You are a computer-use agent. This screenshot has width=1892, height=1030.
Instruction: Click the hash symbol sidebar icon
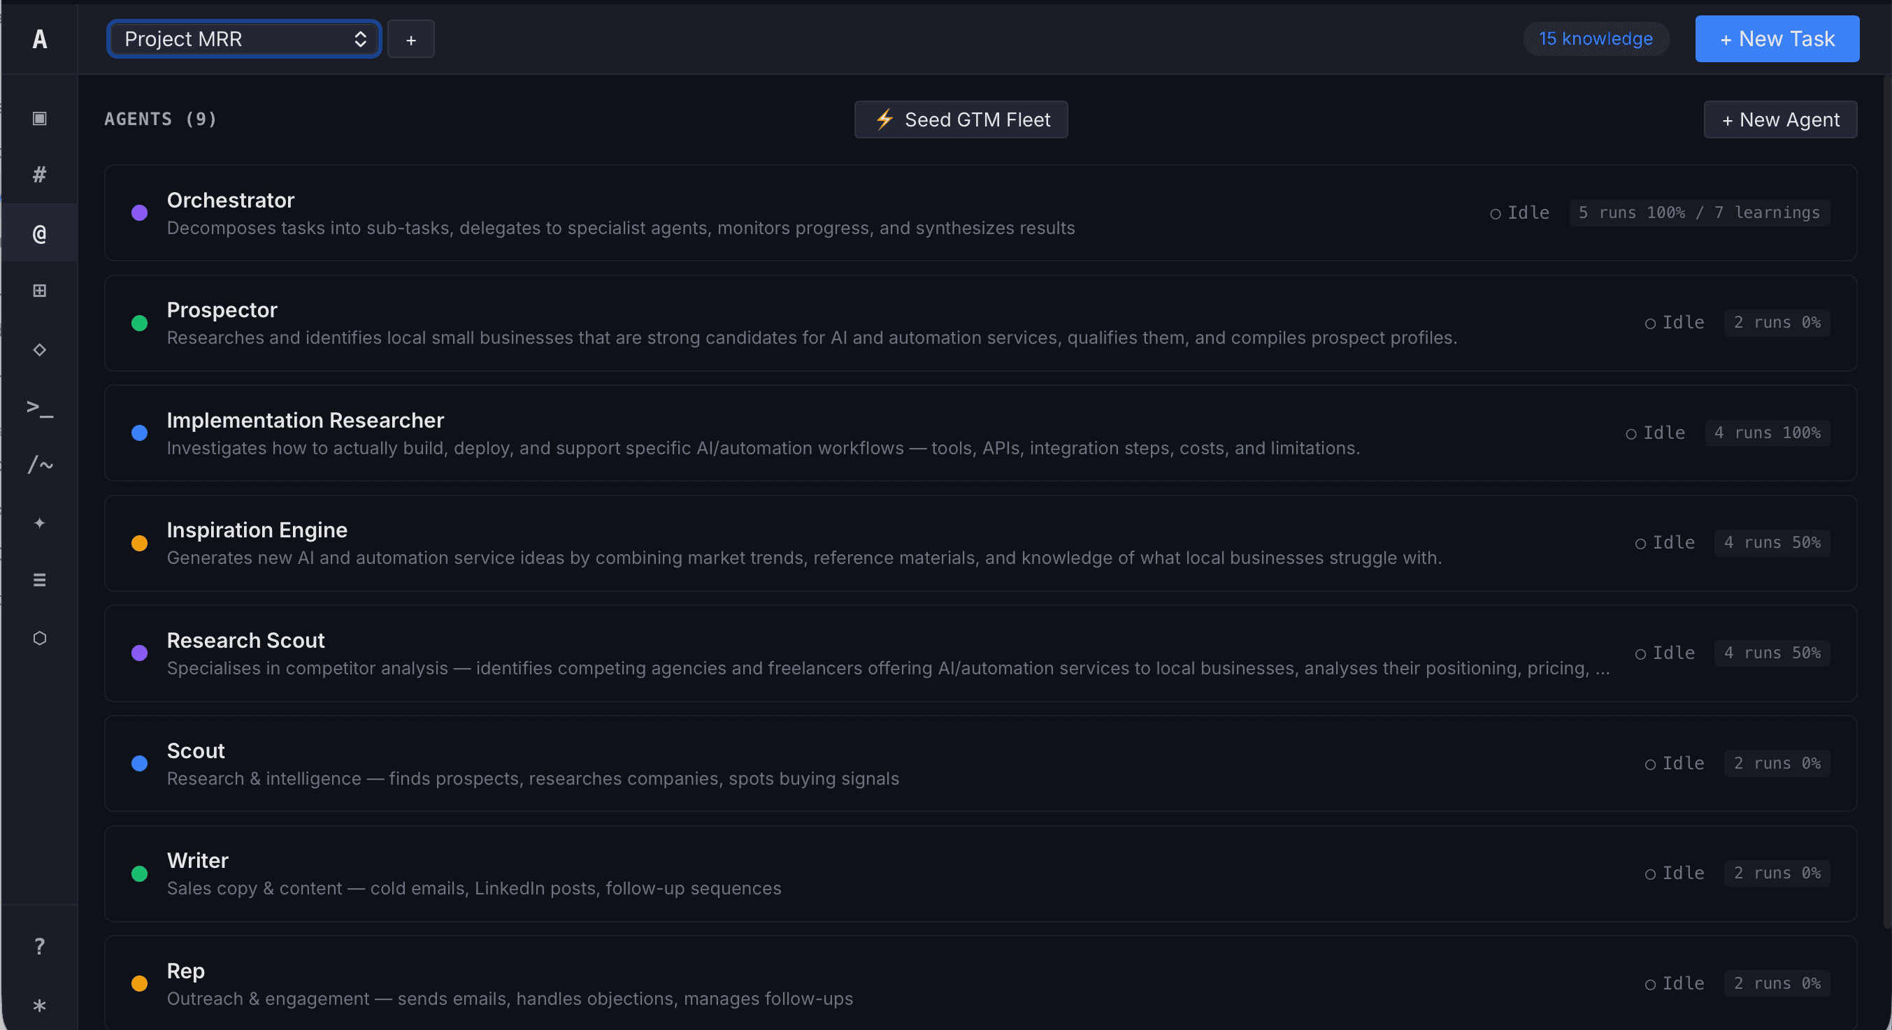(x=40, y=175)
